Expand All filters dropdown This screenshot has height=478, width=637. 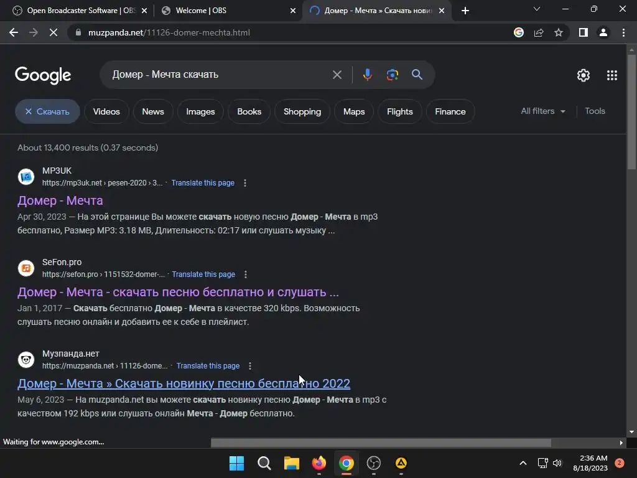click(x=543, y=111)
